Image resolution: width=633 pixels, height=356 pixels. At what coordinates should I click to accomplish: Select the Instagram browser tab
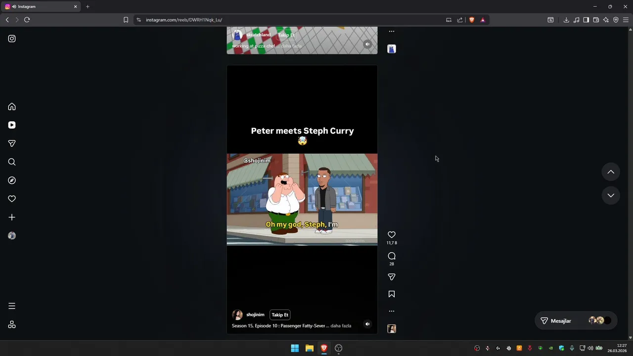(41, 6)
